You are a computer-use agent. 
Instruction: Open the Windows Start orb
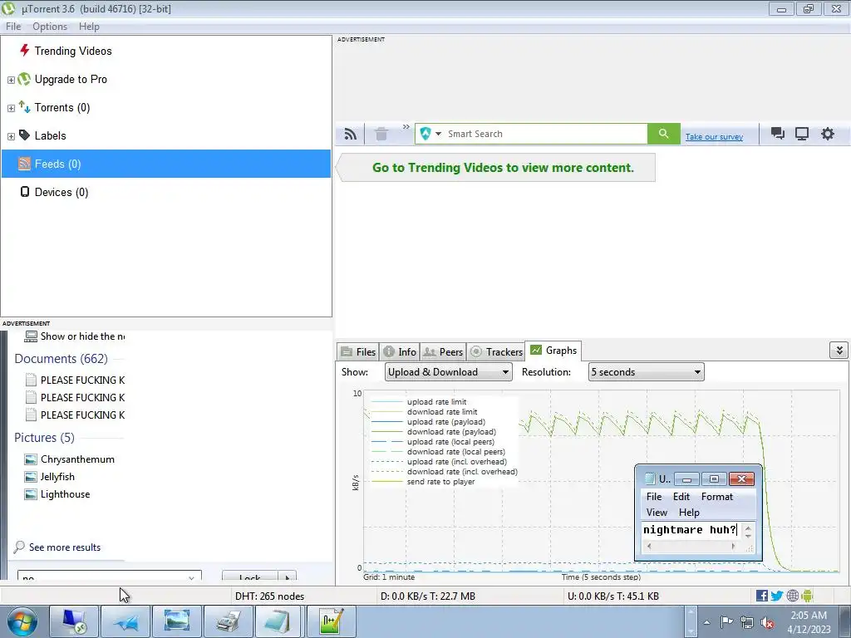point(22,621)
